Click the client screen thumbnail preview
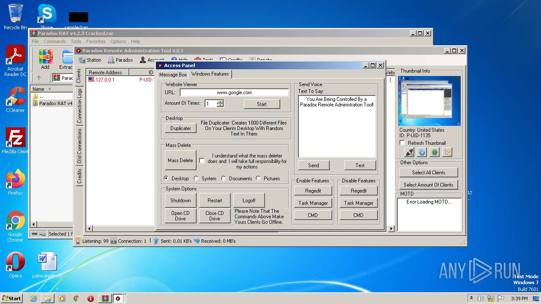The height and width of the screenshot is (304, 541). pyautogui.click(x=429, y=100)
